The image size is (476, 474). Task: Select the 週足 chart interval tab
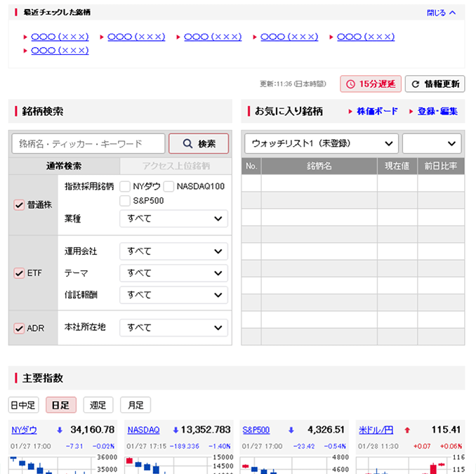98,405
